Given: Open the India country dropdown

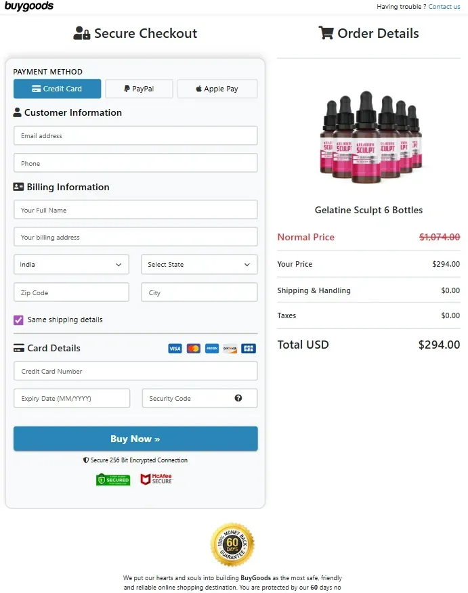Looking at the screenshot, I should coord(71,265).
